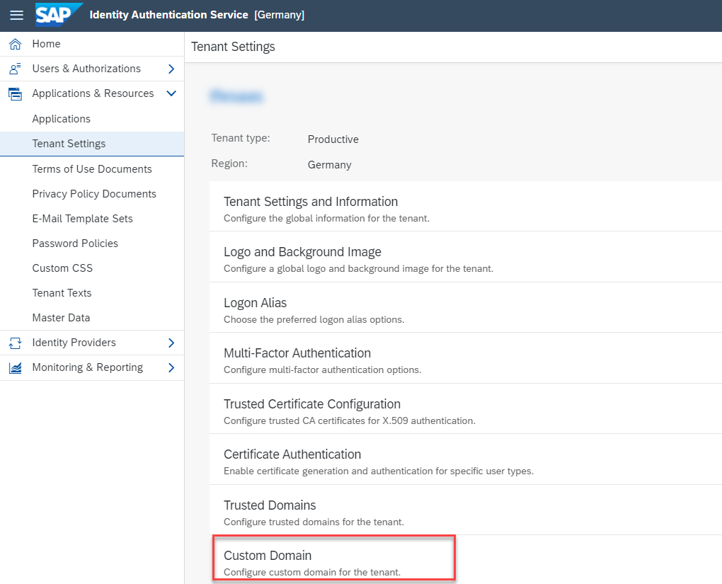Expand Users & Authorizations chevron
The height and width of the screenshot is (584, 722).
pyautogui.click(x=171, y=69)
